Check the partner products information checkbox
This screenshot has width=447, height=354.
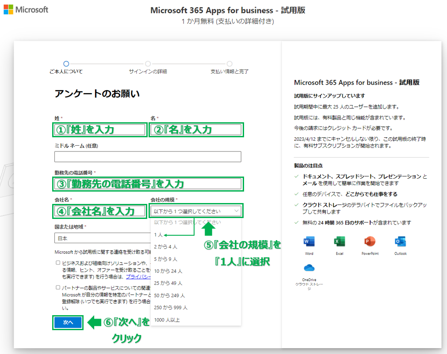click(58, 287)
